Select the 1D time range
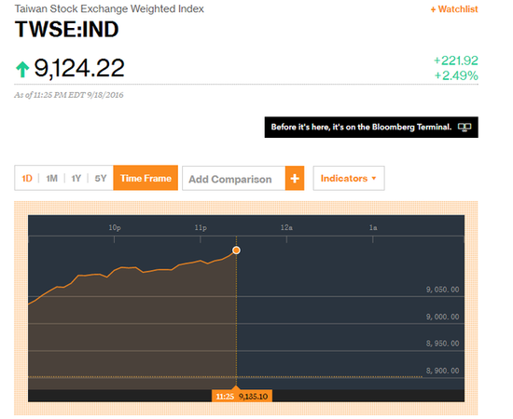This screenshot has height=419, width=513. pyautogui.click(x=27, y=179)
